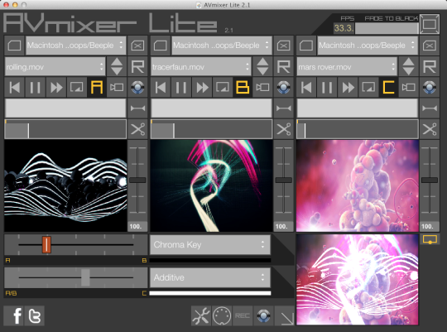
Task: Rewind channel C clip to start
Action: [306, 87]
